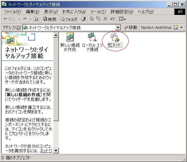Click the folder icon in address bar
The height and width of the screenshot is (162, 187).
tap(25, 27)
